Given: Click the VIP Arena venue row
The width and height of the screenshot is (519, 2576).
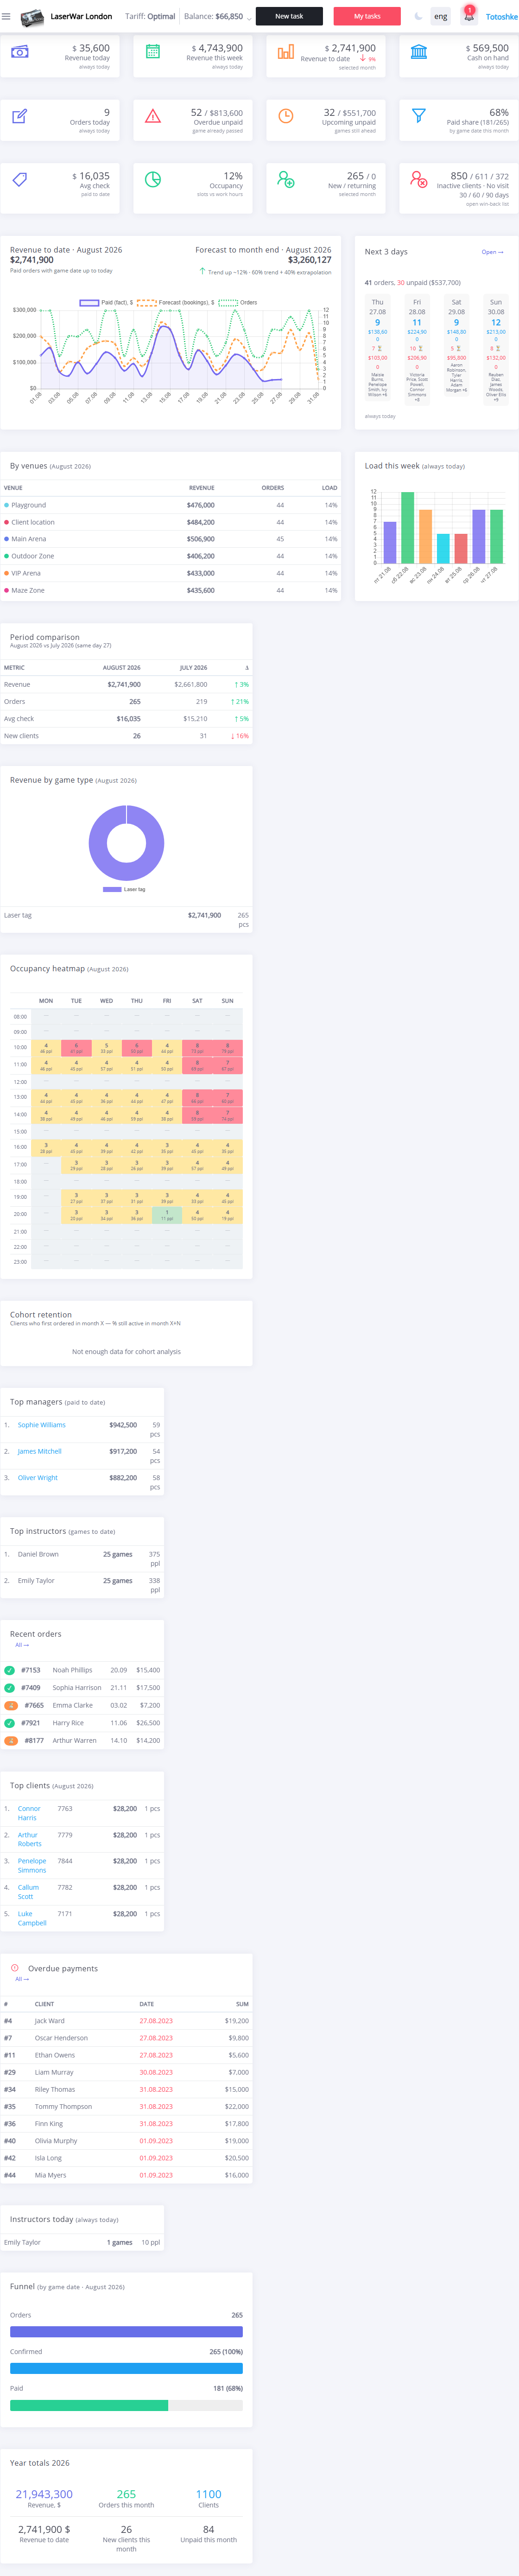Looking at the screenshot, I should pos(170,573).
